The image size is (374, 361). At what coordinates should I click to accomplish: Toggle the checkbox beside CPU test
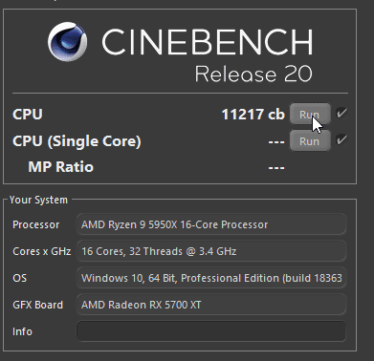(x=341, y=114)
